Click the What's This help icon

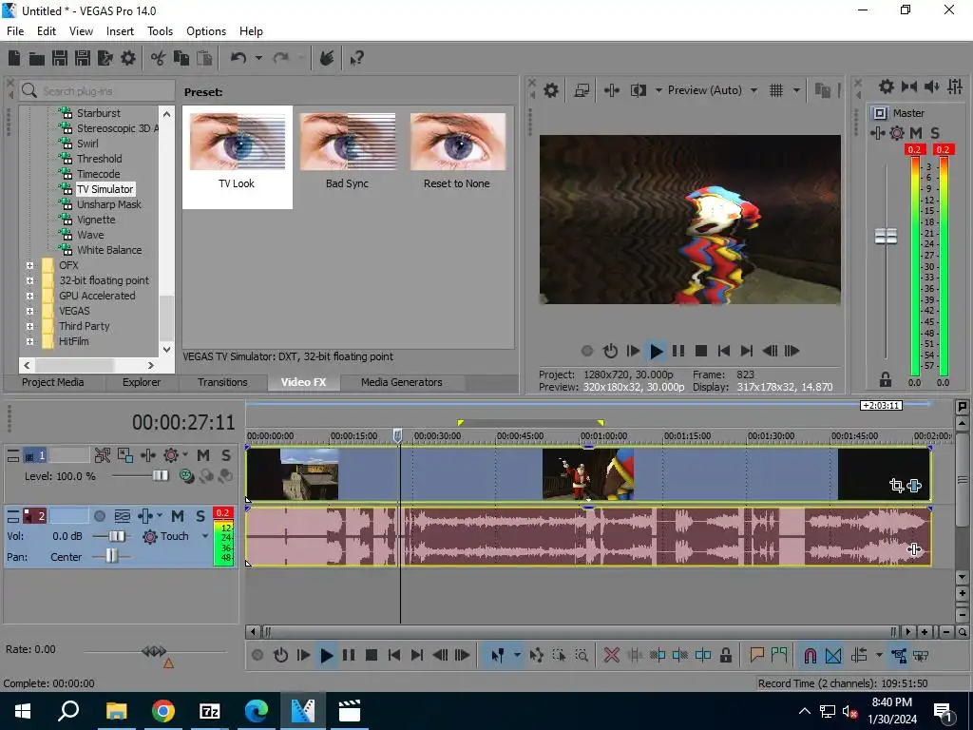pos(356,58)
